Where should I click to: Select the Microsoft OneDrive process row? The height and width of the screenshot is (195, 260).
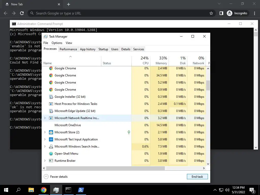coord(124,125)
